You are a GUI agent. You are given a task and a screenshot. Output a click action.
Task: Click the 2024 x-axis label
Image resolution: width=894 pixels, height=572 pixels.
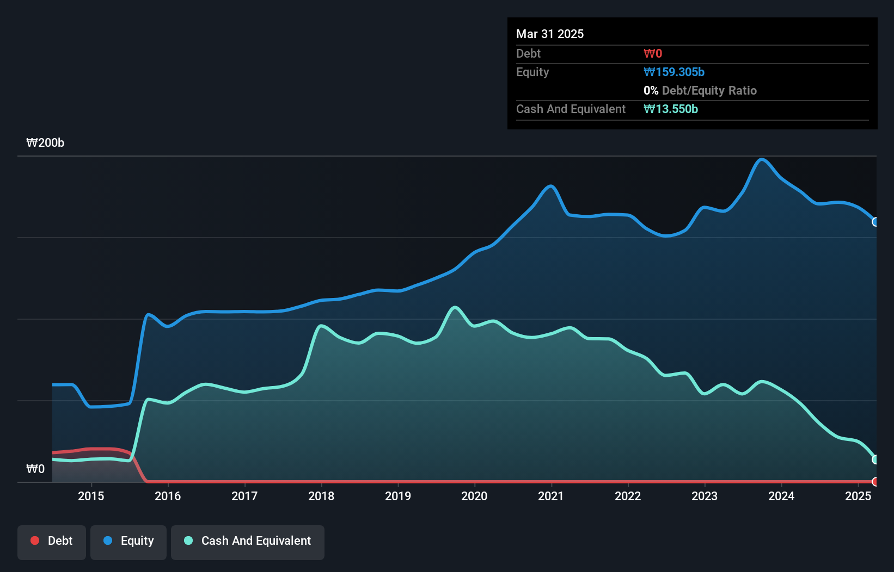[x=781, y=496]
